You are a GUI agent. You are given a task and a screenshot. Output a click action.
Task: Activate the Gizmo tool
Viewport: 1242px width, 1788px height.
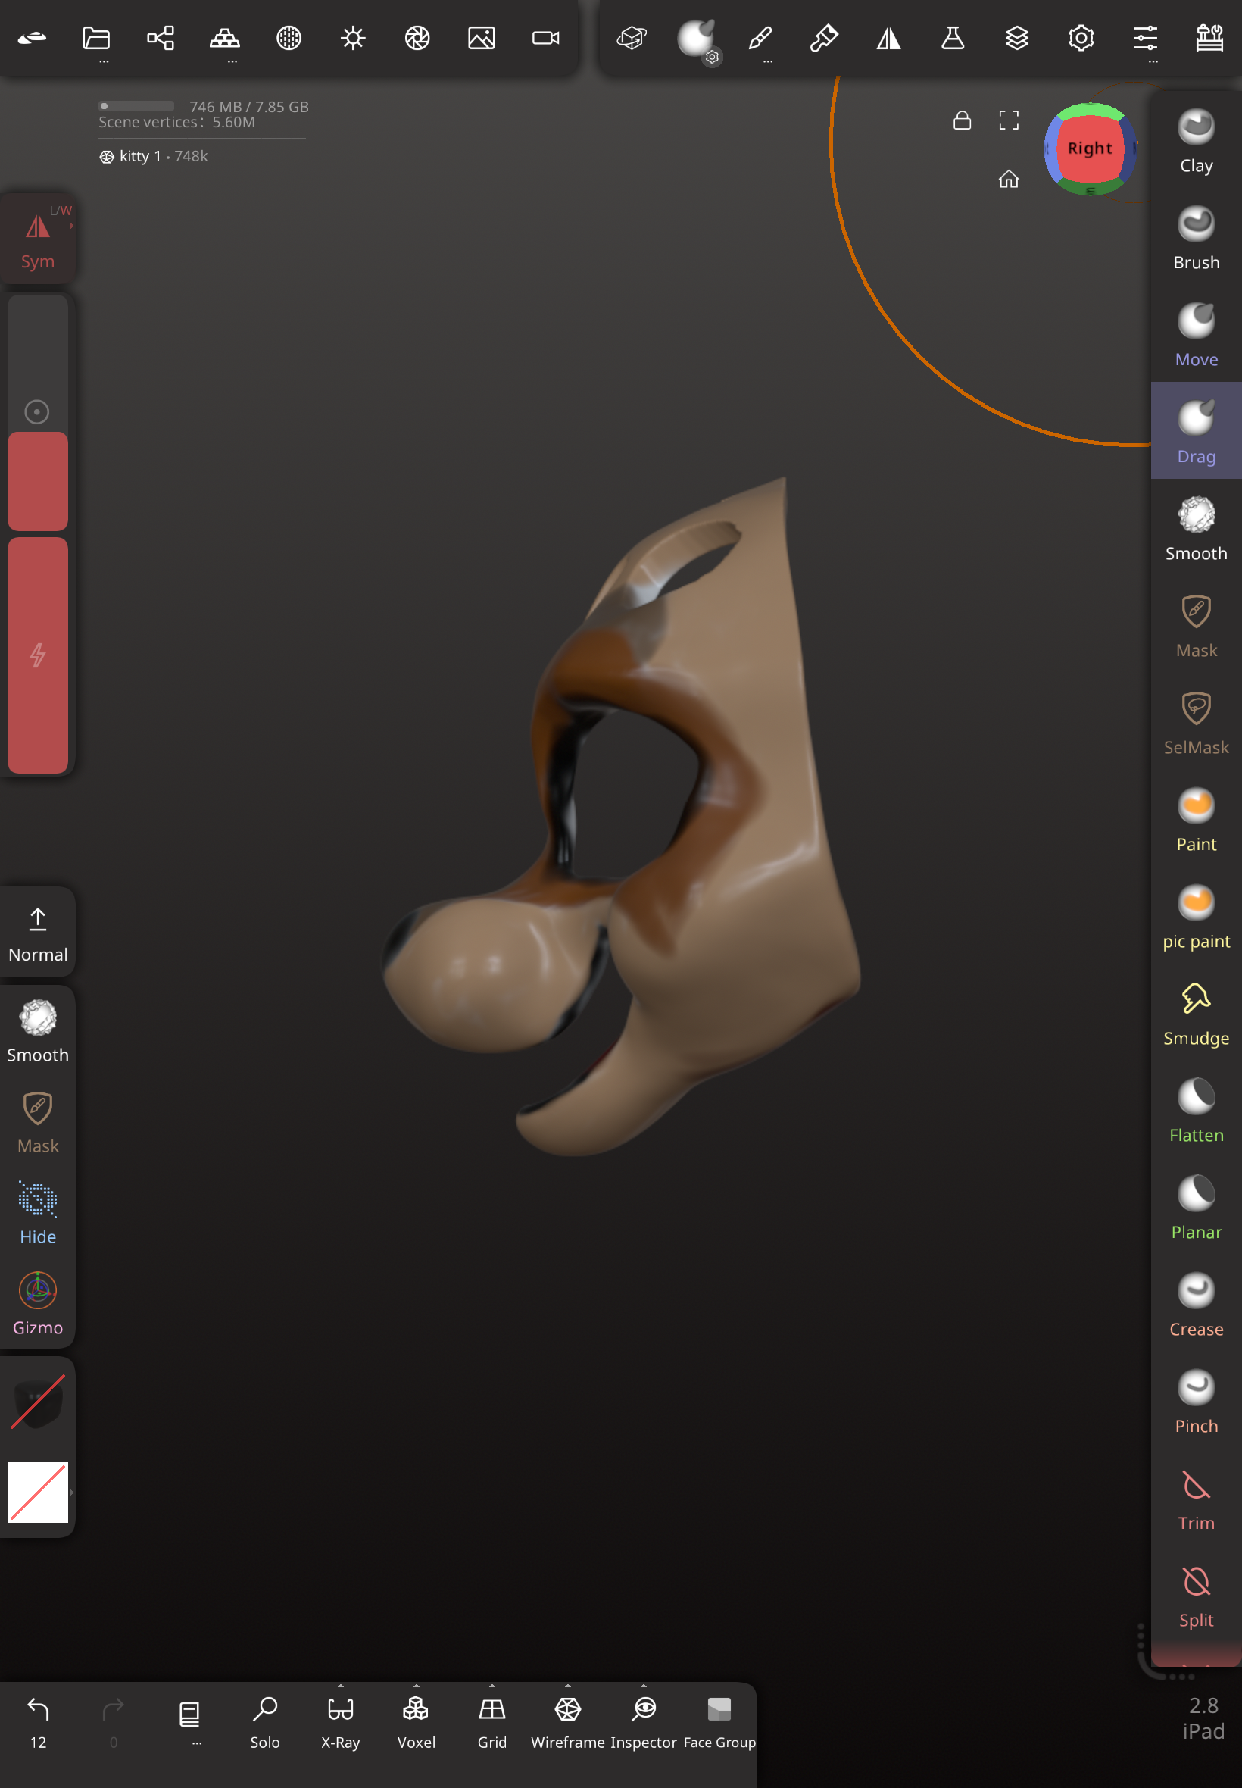pos(37,1303)
